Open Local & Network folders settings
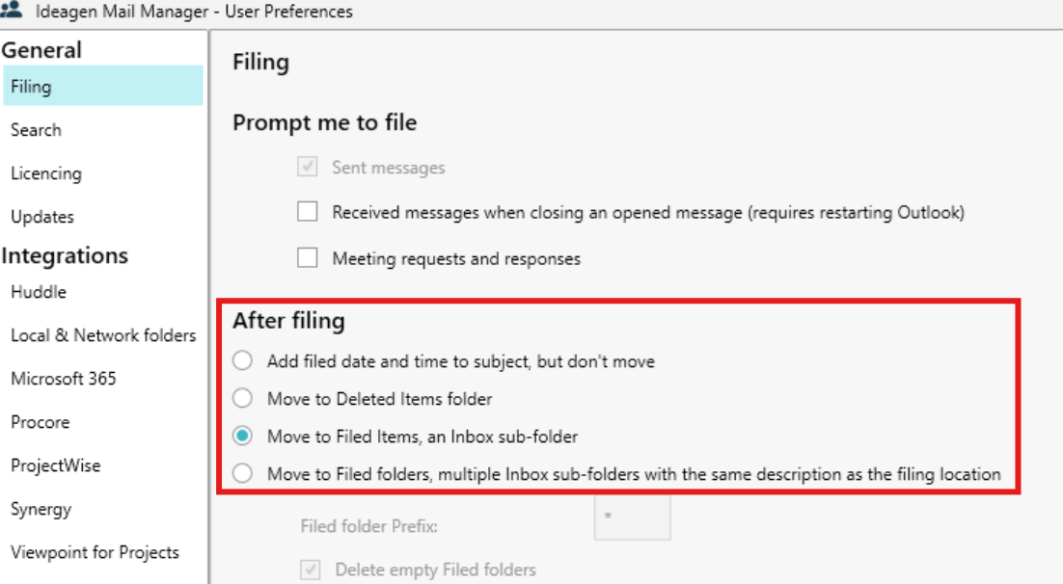The width and height of the screenshot is (1063, 584). click(x=103, y=335)
